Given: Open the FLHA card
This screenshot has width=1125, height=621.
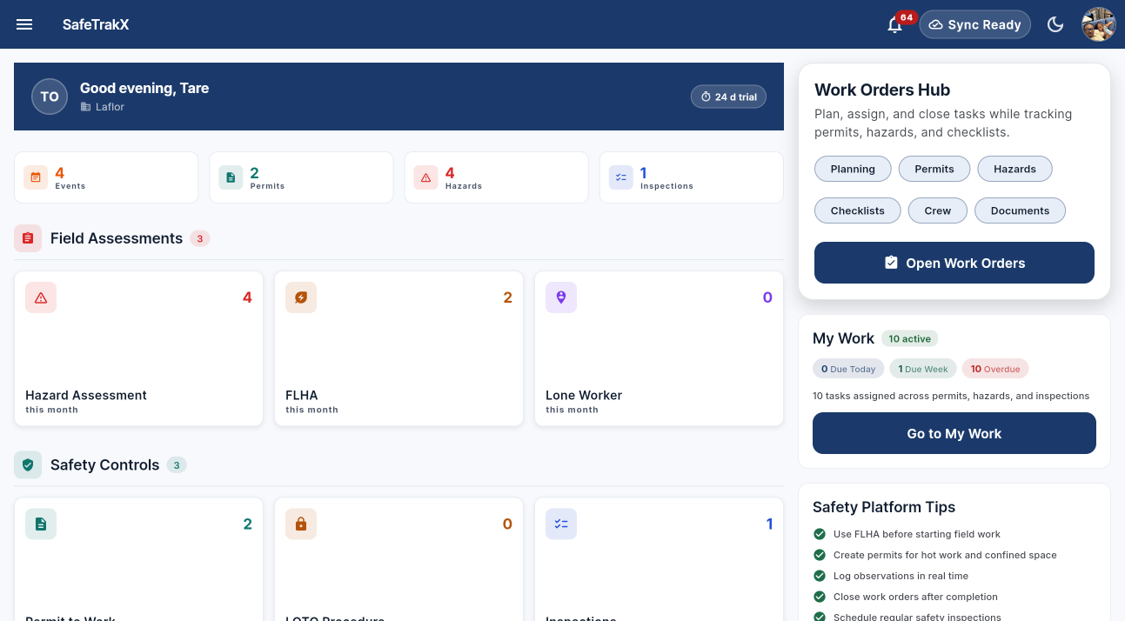Looking at the screenshot, I should pos(398,349).
